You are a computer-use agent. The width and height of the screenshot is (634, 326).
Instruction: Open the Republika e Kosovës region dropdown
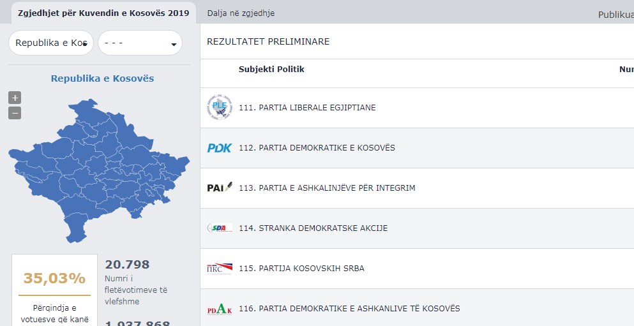coord(51,43)
